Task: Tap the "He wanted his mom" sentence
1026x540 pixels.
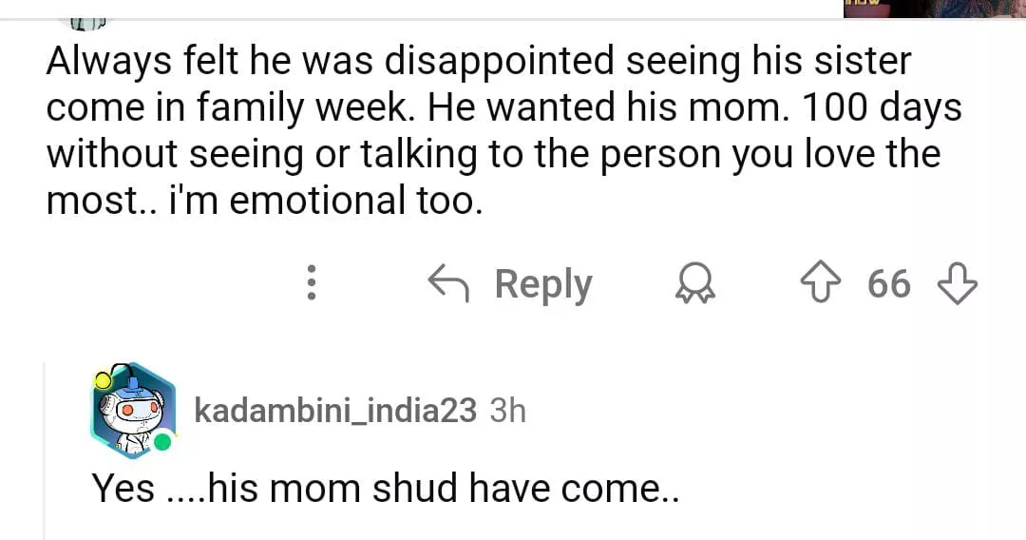Action: [x=607, y=108]
